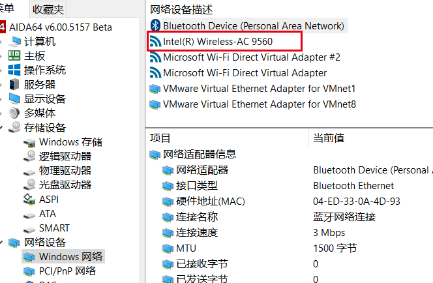Image resolution: width=433 pixels, height=283 pixels.
Task: Click the Intel Wireless-AC 9560 Wi-Fi icon
Action: coord(155,42)
